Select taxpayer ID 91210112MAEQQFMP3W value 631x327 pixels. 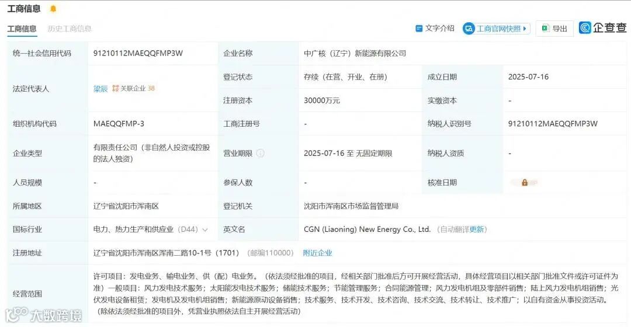[x=553, y=124]
